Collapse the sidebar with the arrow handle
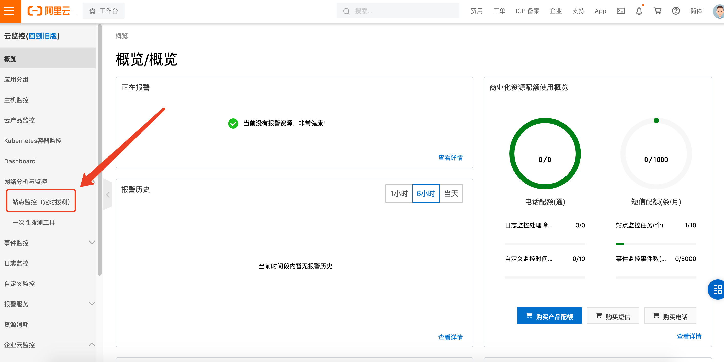Screen dimensions: 724x362 (x=108, y=195)
